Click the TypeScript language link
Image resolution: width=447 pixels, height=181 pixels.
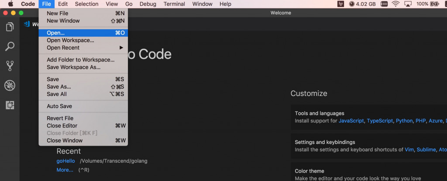coord(380,121)
